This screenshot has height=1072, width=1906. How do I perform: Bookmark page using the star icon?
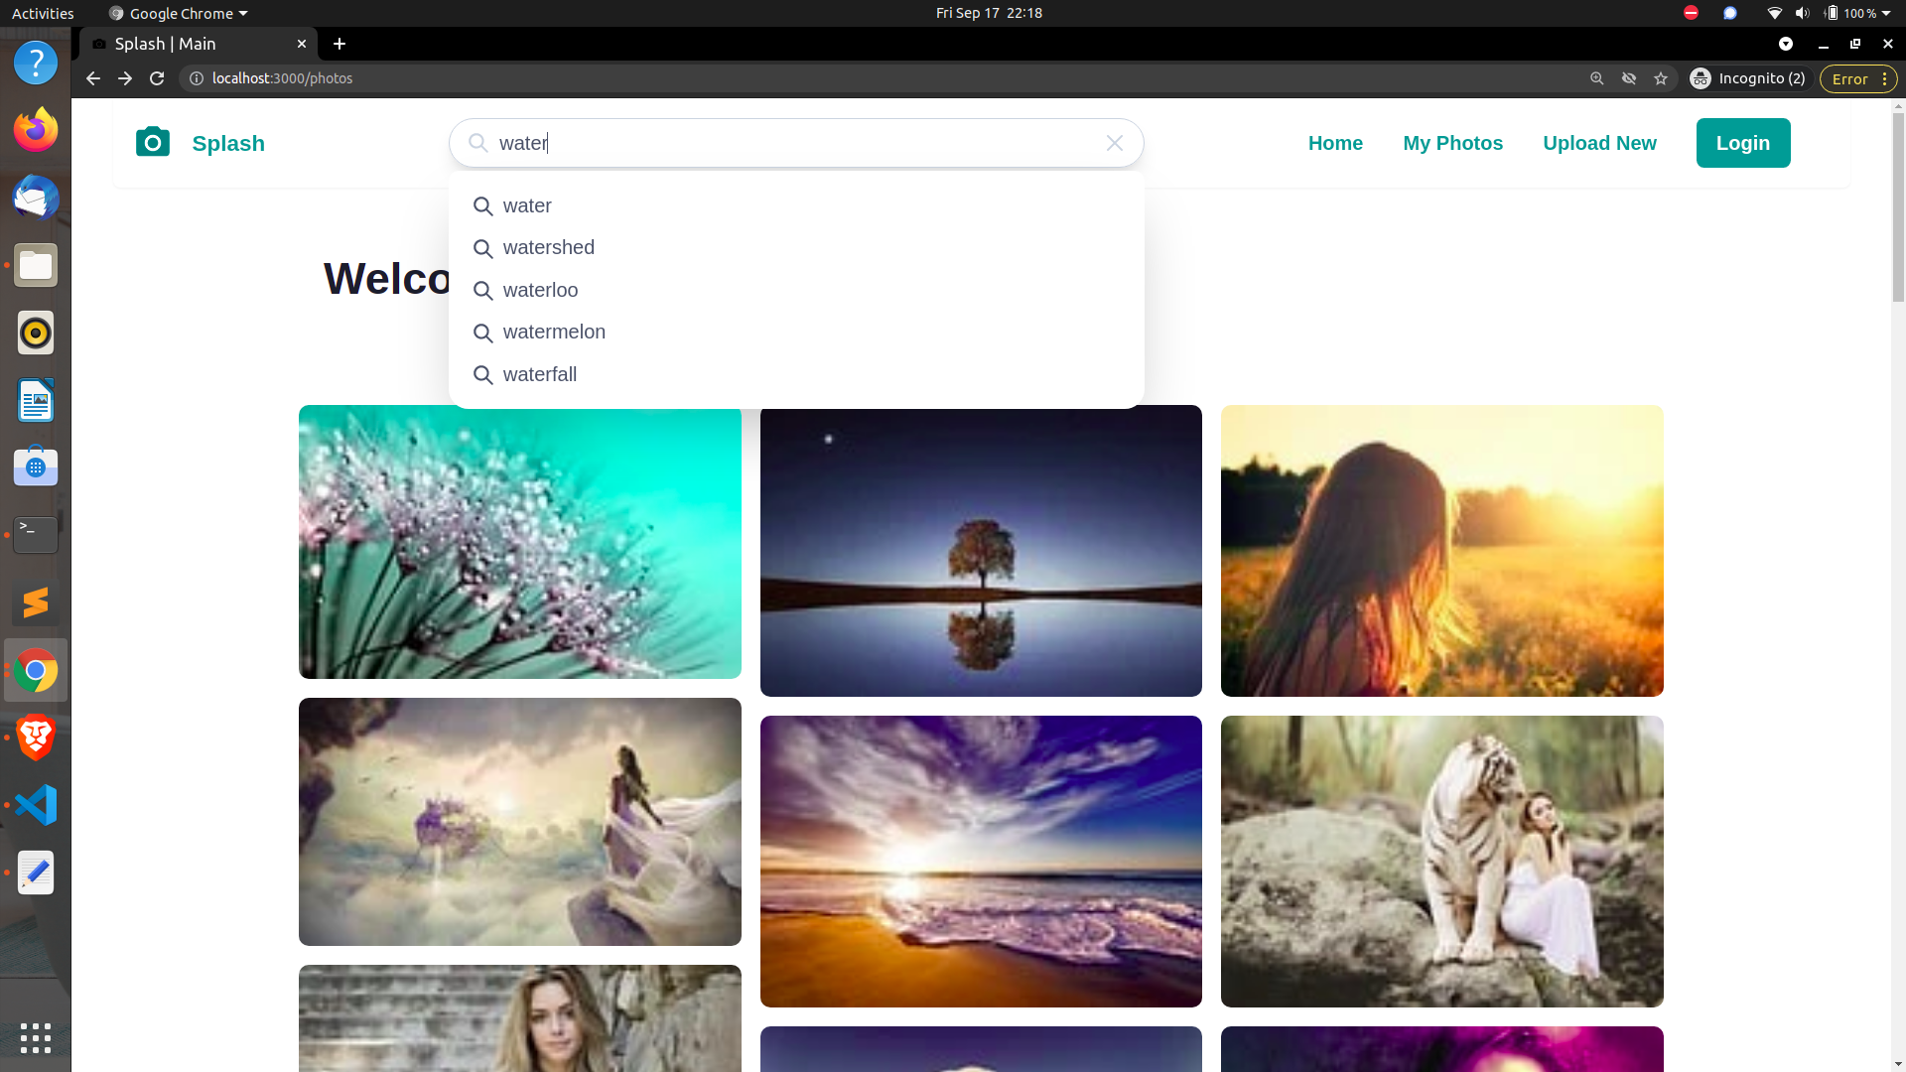point(1661,78)
